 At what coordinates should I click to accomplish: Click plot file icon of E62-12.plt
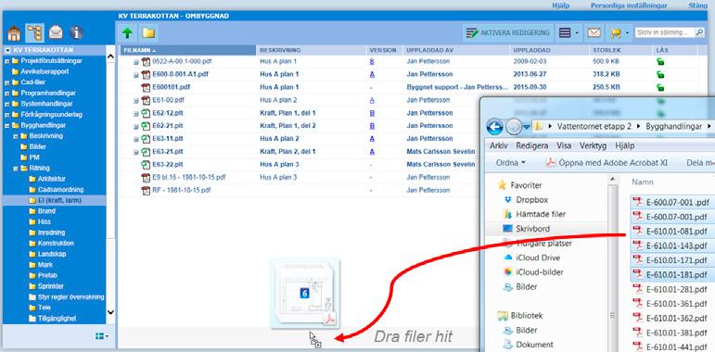(x=146, y=113)
